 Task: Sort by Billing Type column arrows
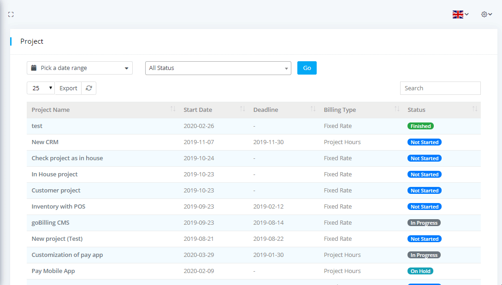pos(397,109)
